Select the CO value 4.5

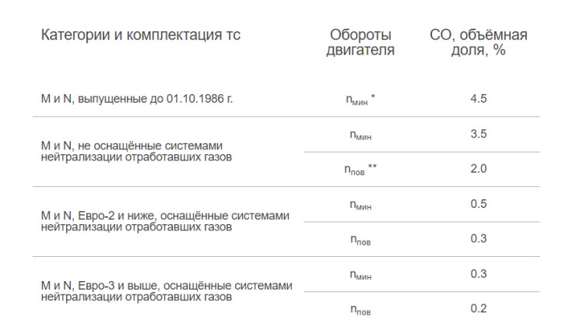tap(479, 99)
